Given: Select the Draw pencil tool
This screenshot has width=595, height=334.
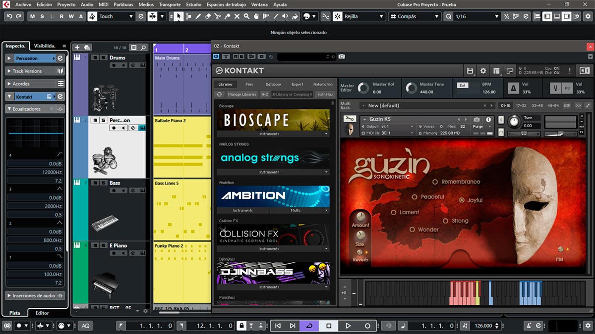Looking at the screenshot, I should 198,16.
